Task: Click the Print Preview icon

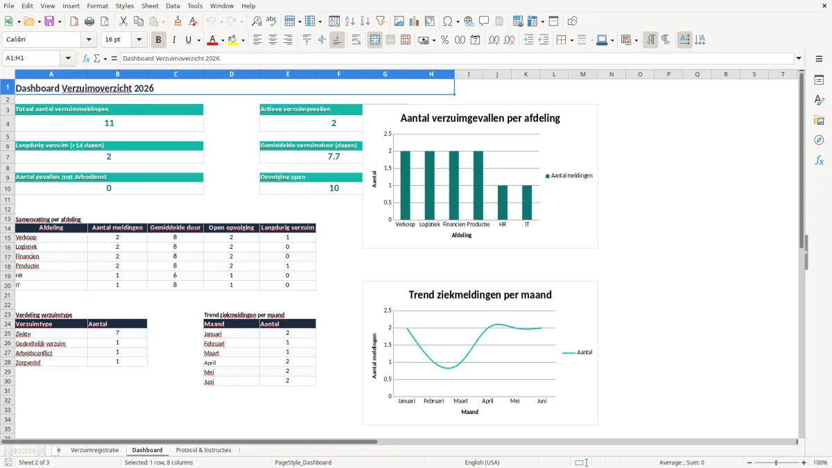Action: click(105, 21)
